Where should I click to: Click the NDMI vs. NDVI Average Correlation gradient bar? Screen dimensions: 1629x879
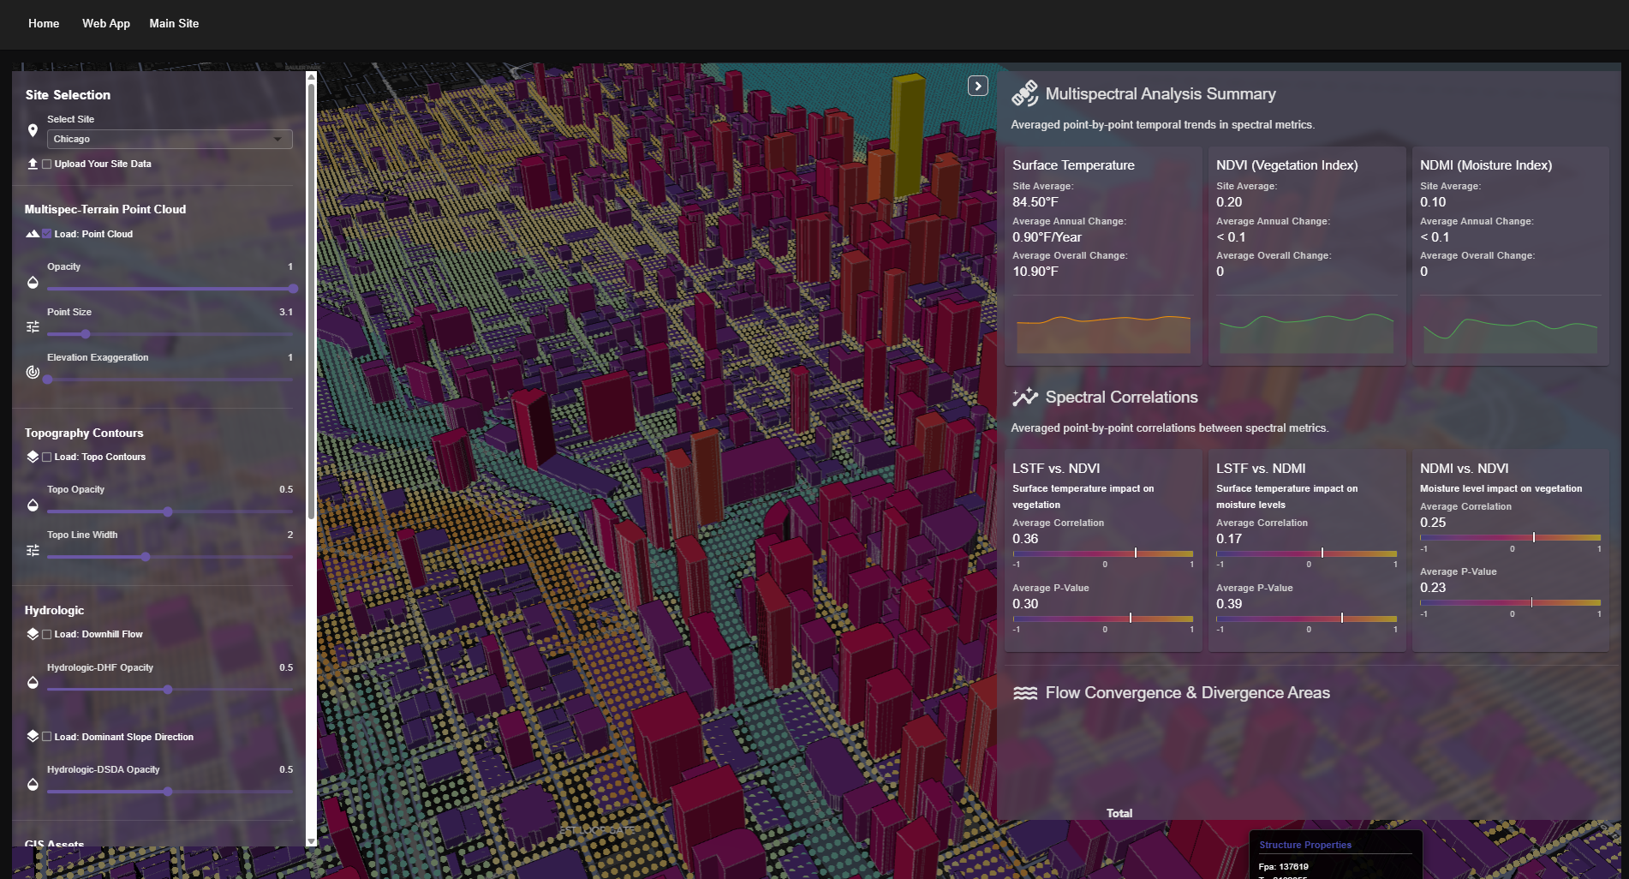click(x=1511, y=538)
